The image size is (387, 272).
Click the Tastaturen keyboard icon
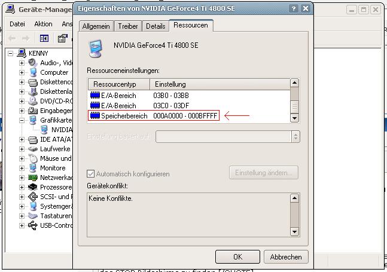[x=33, y=216]
